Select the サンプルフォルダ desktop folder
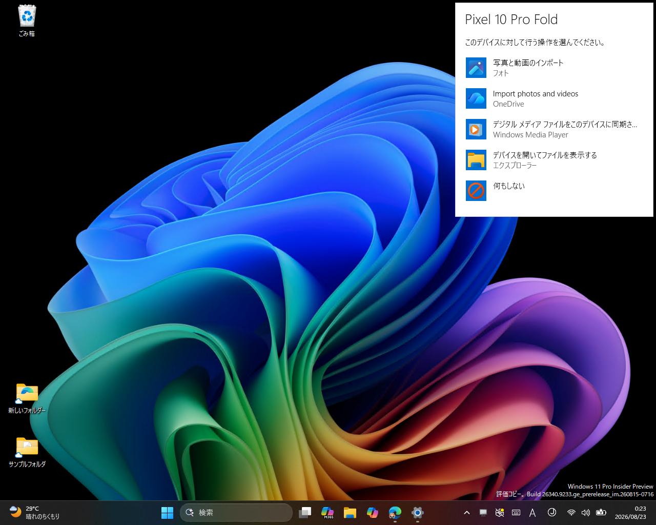Viewport: 656px width, 525px height. pyautogui.click(x=27, y=452)
